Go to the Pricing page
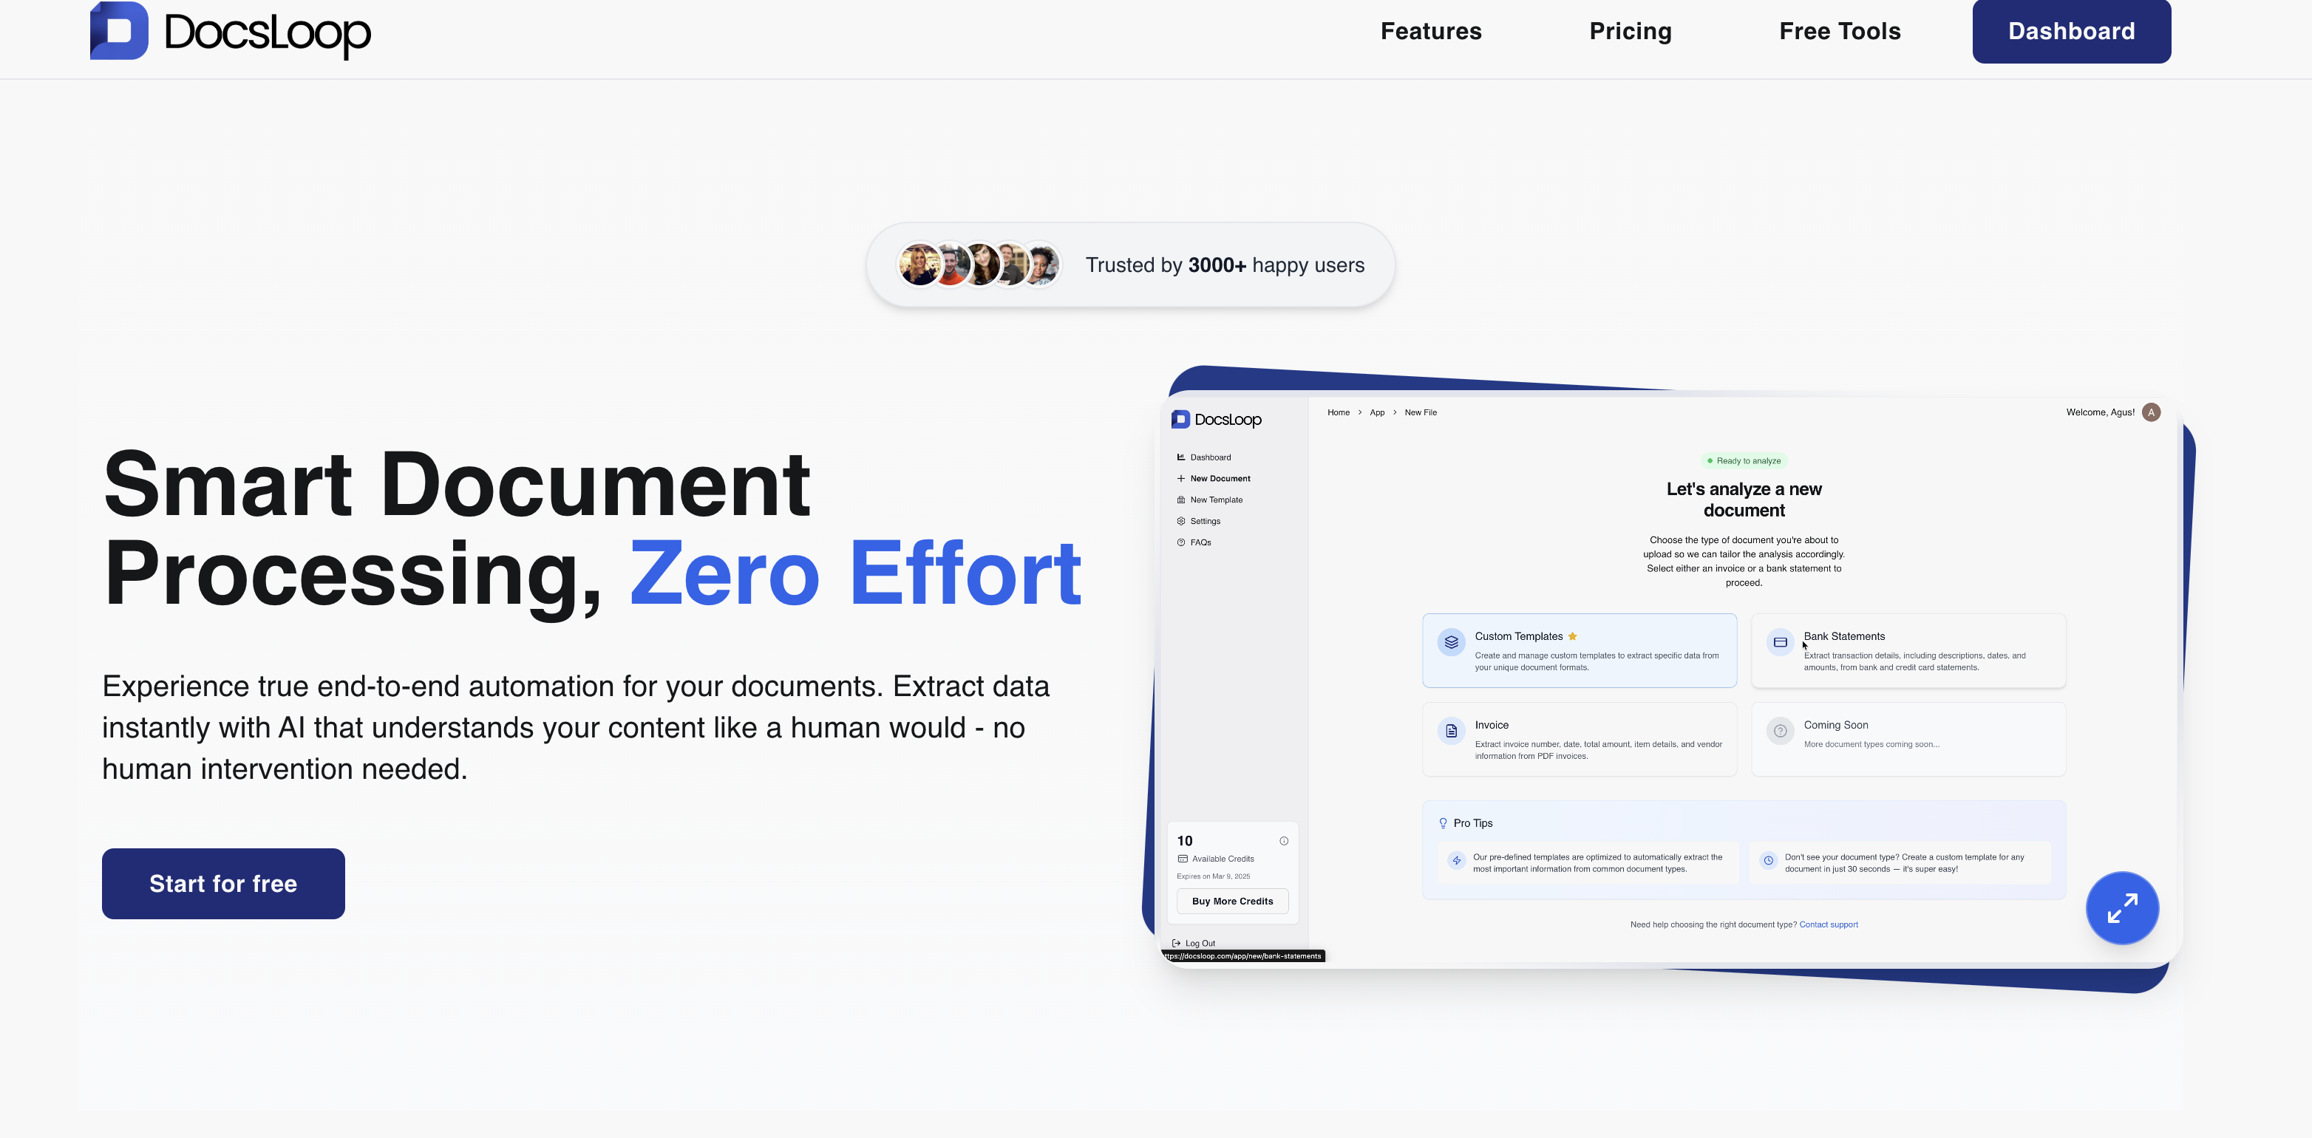This screenshot has width=2312, height=1138. [x=1630, y=32]
